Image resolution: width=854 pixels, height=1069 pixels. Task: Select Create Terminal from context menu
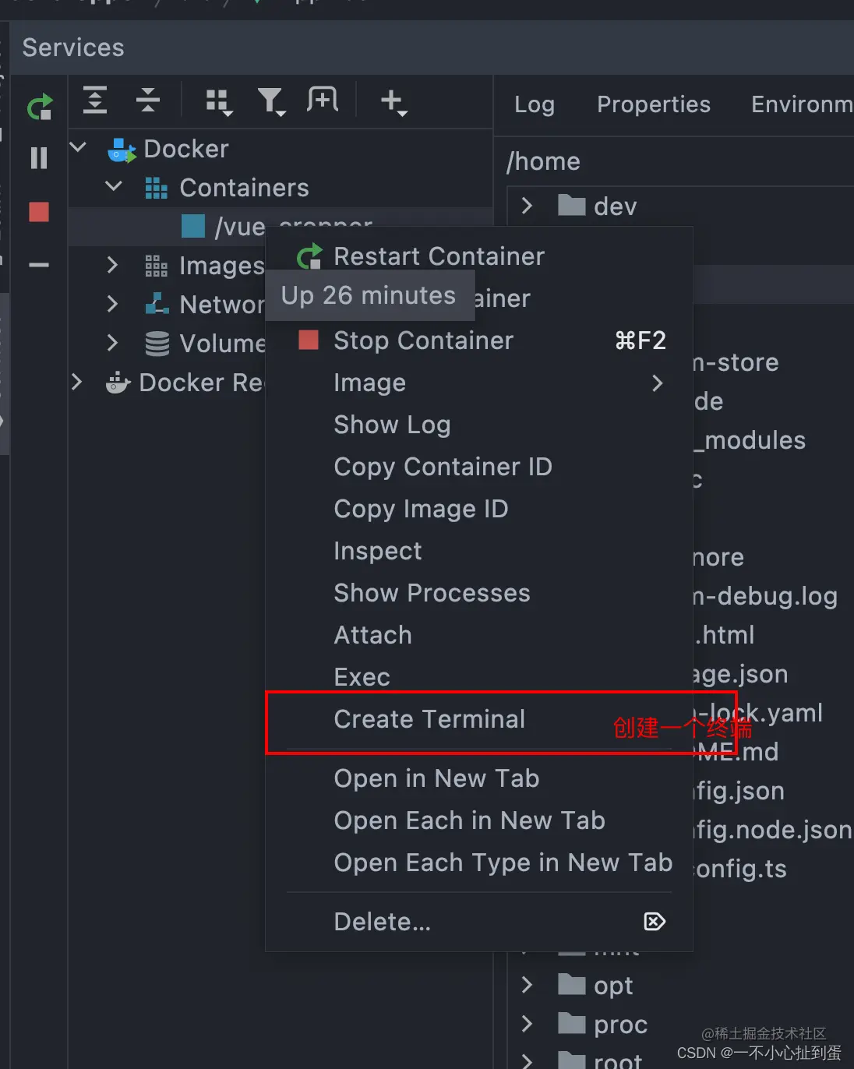click(429, 719)
